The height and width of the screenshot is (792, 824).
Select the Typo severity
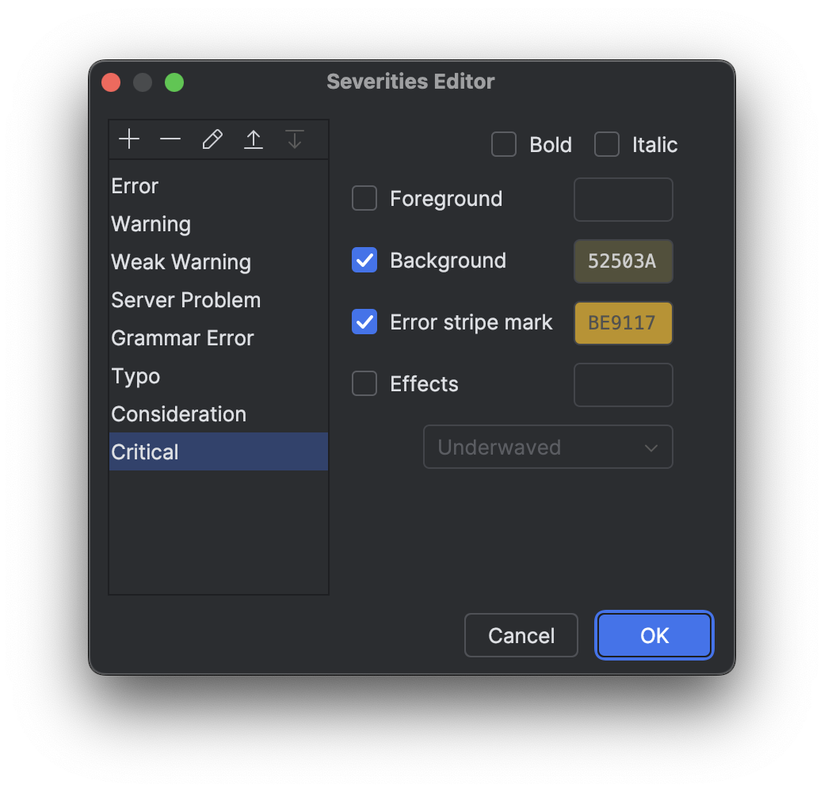tap(135, 375)
